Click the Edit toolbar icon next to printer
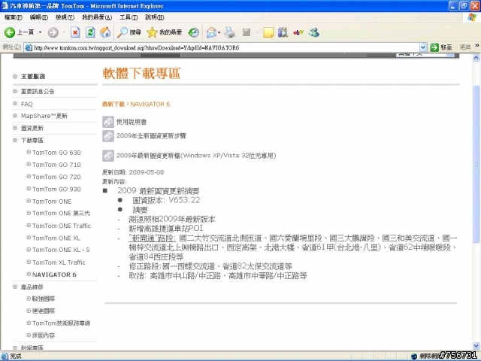 click(x=247, y=32)
